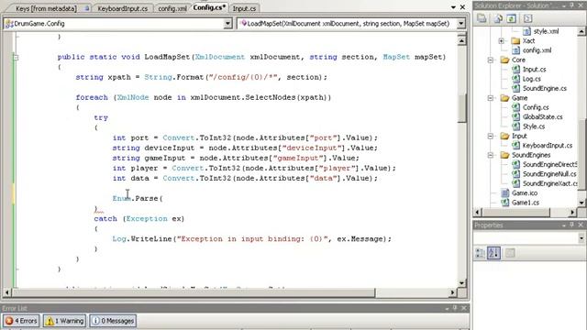The height and width of the screenshot is (330, 587).
Task: Click the editor horizontal scrollbar left arrow
Action: pyautogui.click(x=7, y=292)
